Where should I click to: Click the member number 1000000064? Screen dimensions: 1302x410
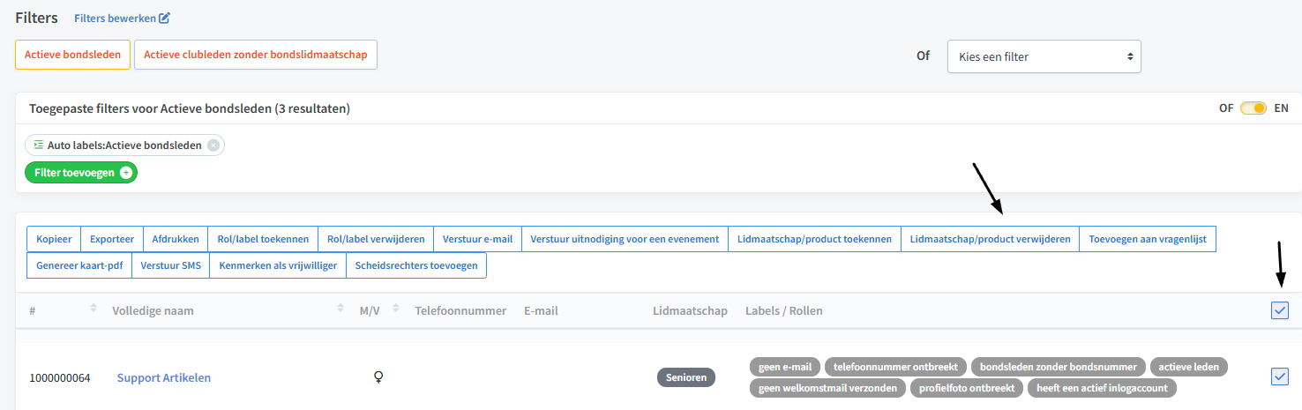coord(59,377)
